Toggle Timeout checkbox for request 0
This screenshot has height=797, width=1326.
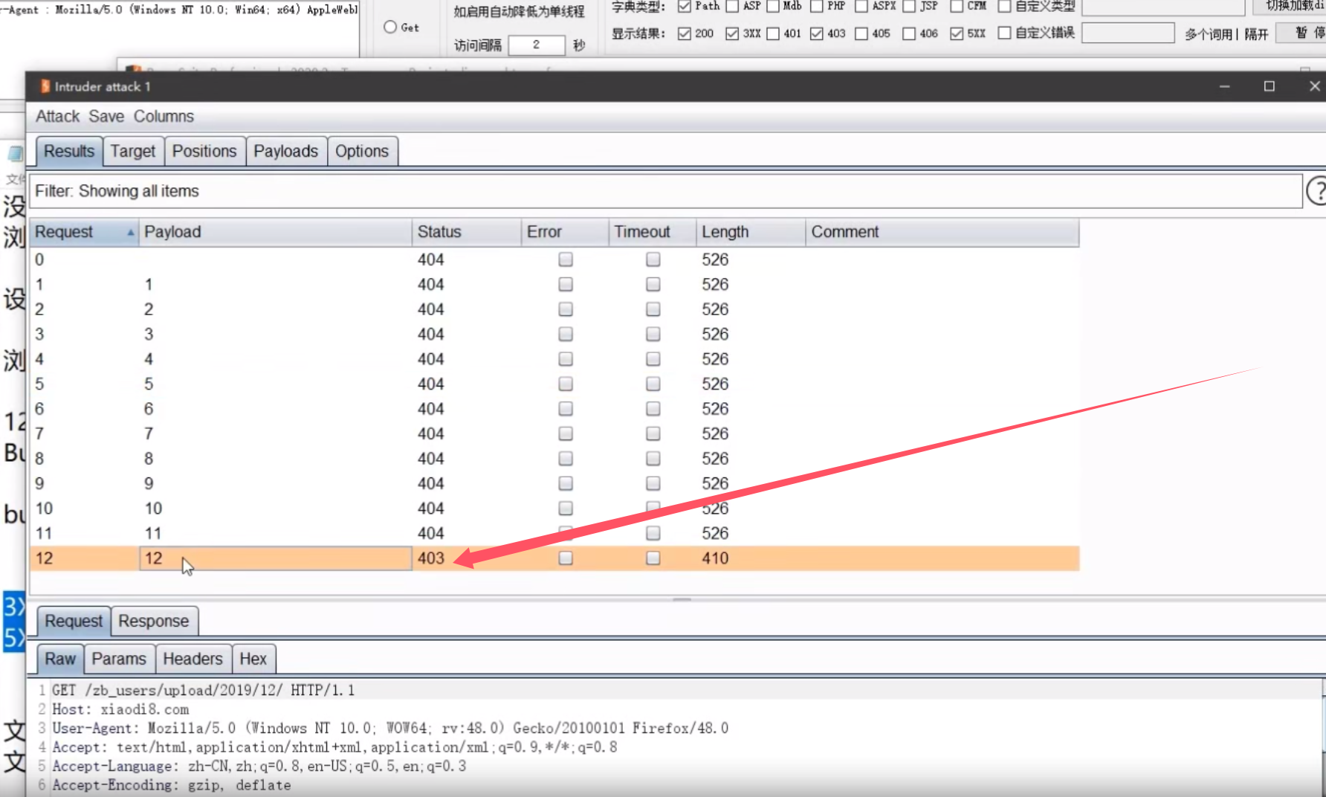[x=653, y=259]
